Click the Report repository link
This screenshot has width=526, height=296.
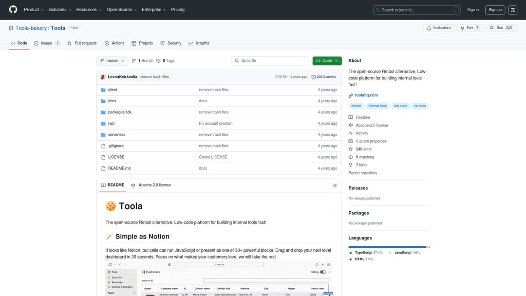point(363,173)
